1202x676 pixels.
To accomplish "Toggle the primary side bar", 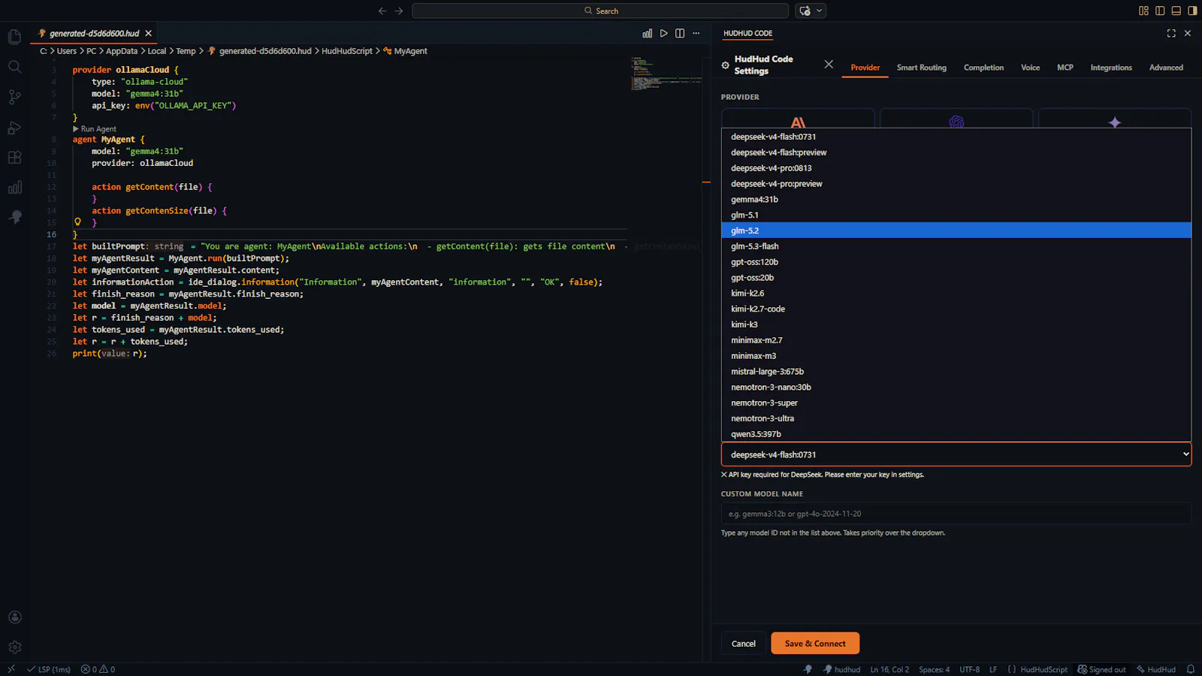I will coord(1160,11).
